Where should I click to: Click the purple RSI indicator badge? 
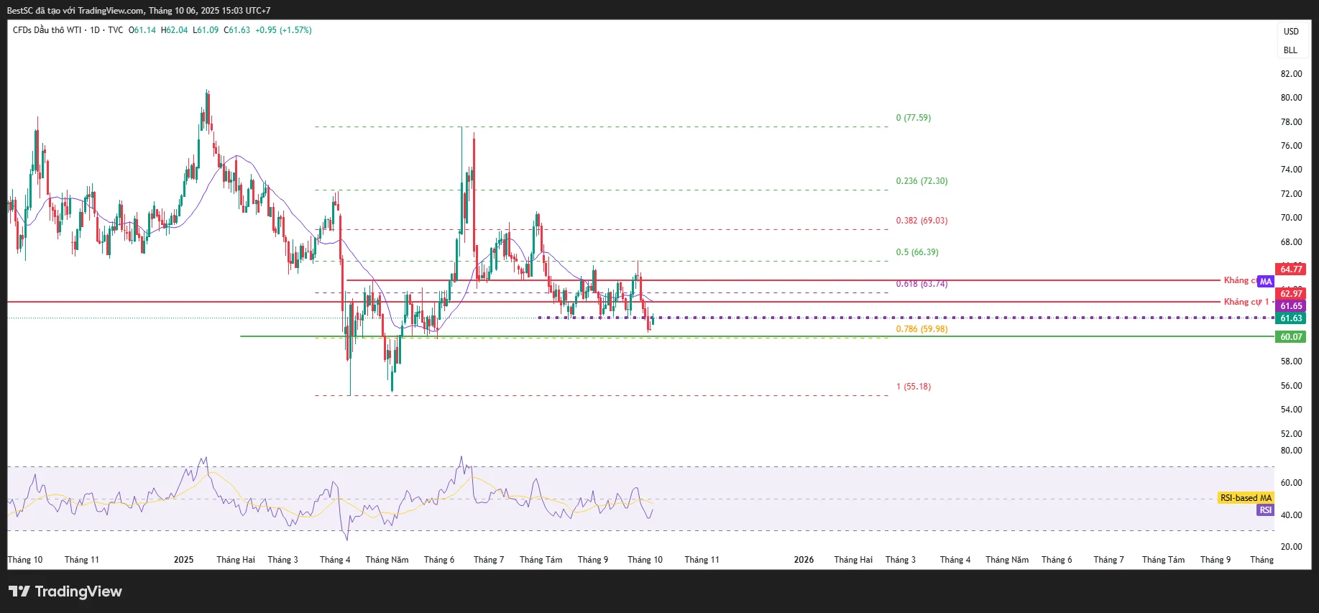(x=1265, y=510)
